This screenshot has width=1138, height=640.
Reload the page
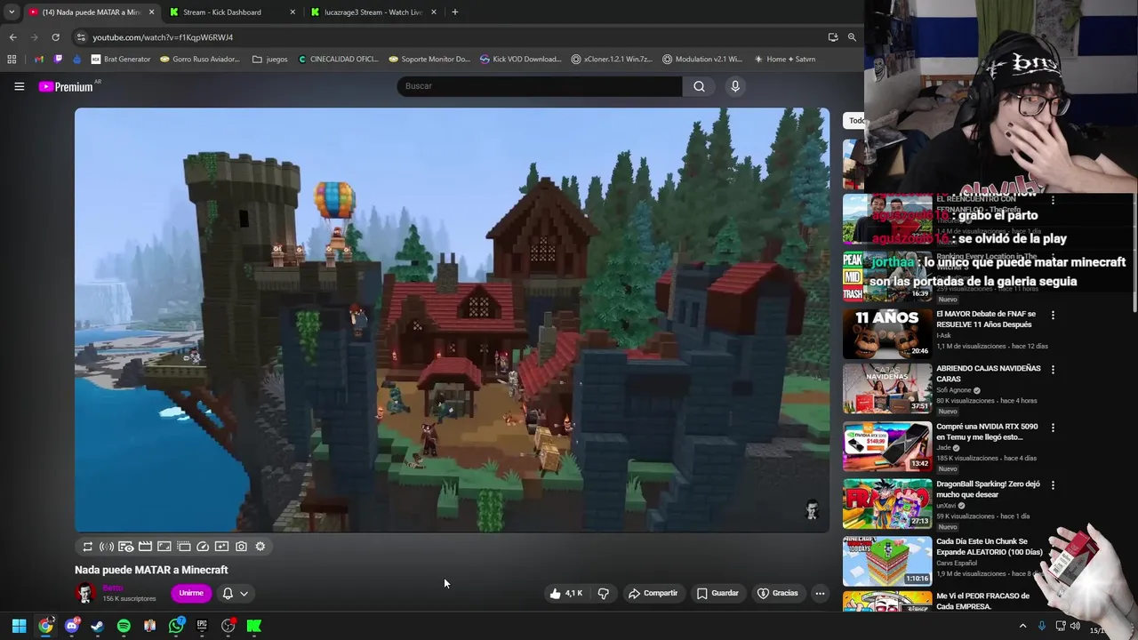click(x=55, y=37)
